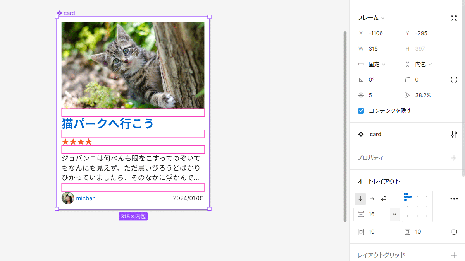Open the vertical sizing 内包 dropdown
465x261 pixels.
(x=424, y=64)
